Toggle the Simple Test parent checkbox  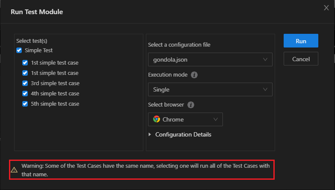(x=19, y=50)
